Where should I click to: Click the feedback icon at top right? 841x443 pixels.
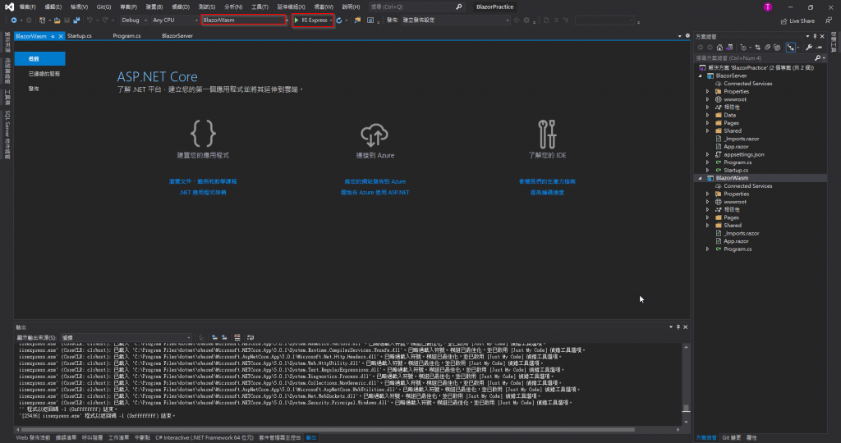click(x=829, y=21)
